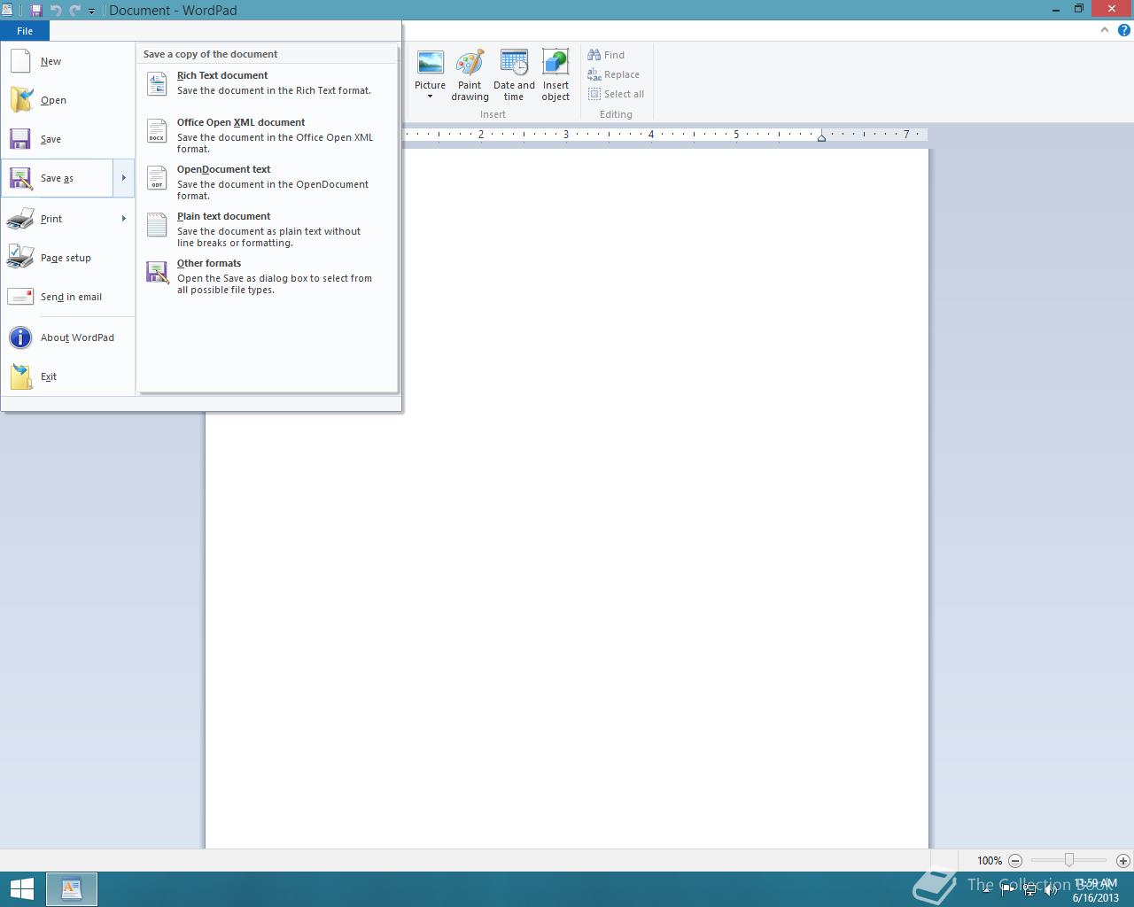Click the WordPad app icon in title bar
Viewport: 1134px width, 907px height.
(x=7, y=10)
